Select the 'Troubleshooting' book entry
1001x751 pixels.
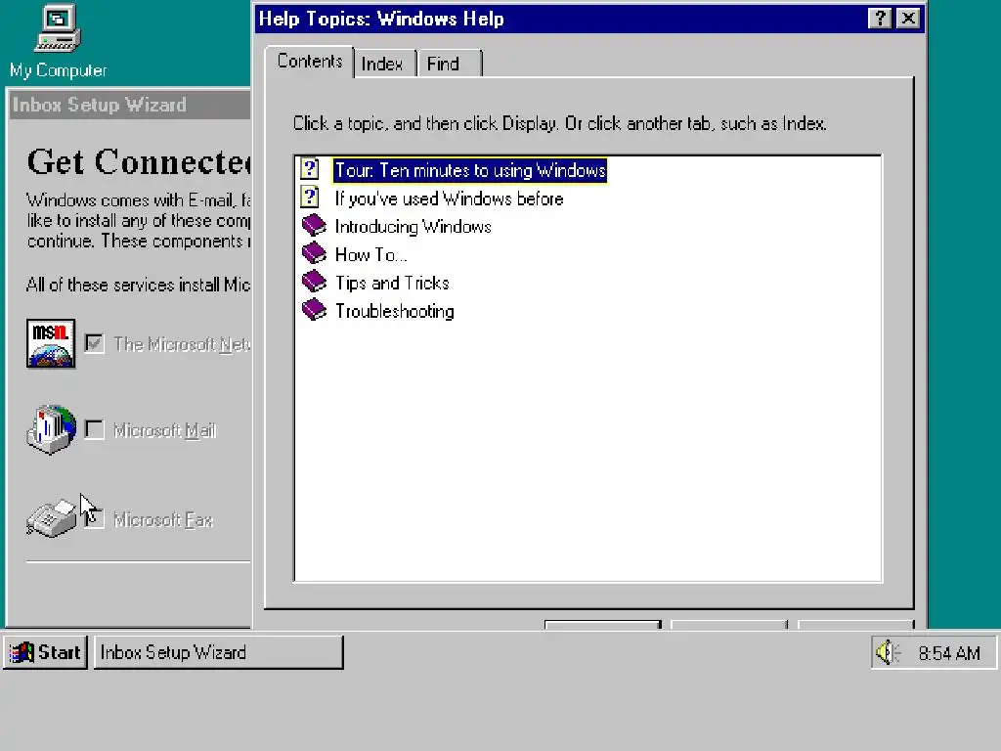click(395, 311)
